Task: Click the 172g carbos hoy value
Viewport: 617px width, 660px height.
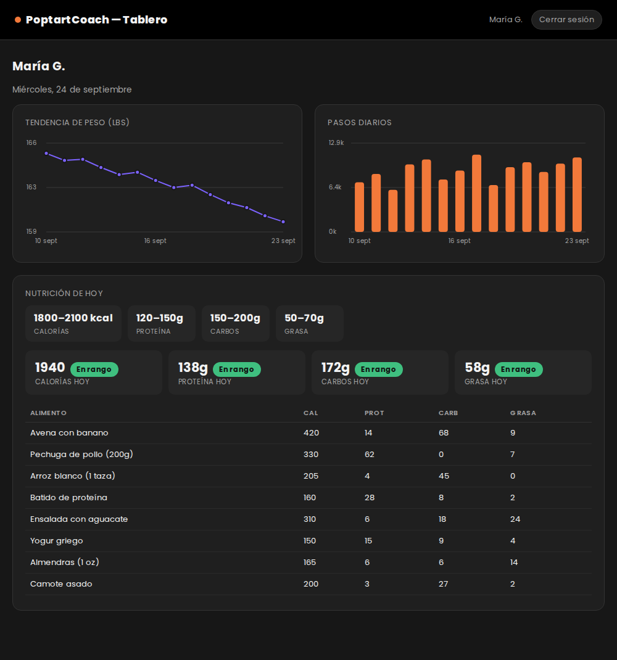Action: point(335,368)
